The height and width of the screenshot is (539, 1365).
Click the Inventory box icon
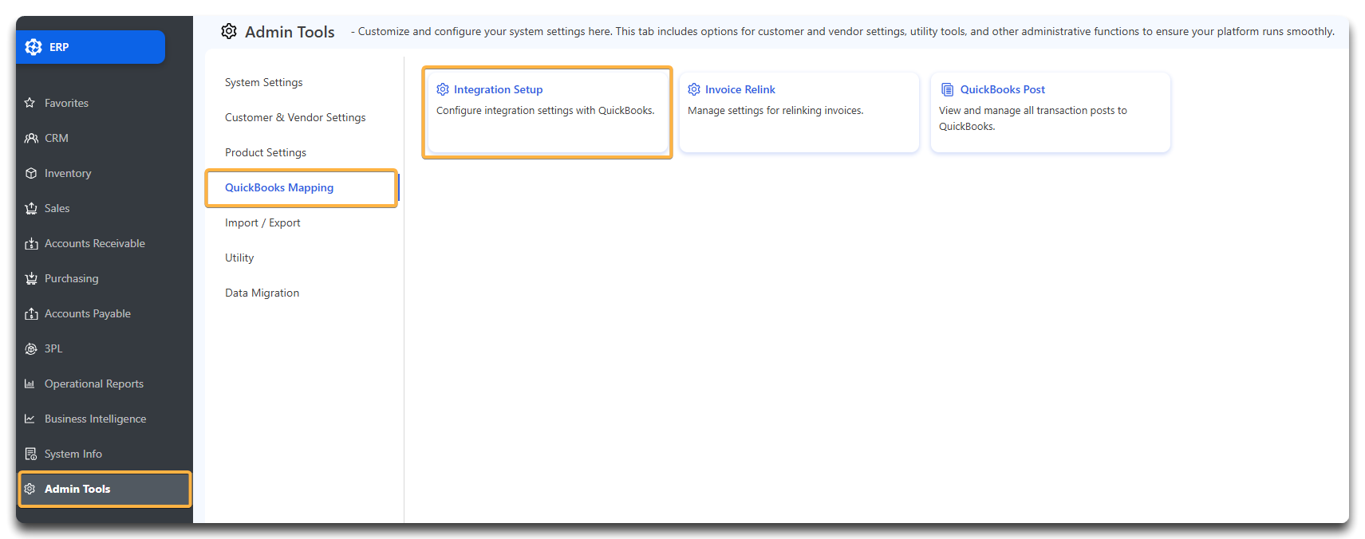(x=31, y=173)
